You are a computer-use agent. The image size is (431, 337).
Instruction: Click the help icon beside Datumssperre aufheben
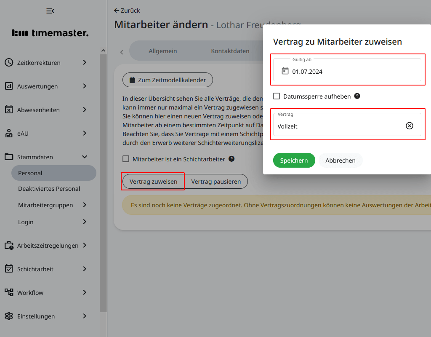357,96
